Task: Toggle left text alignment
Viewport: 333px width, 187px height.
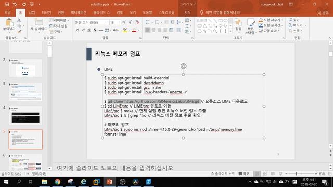Action: point(147,30)
